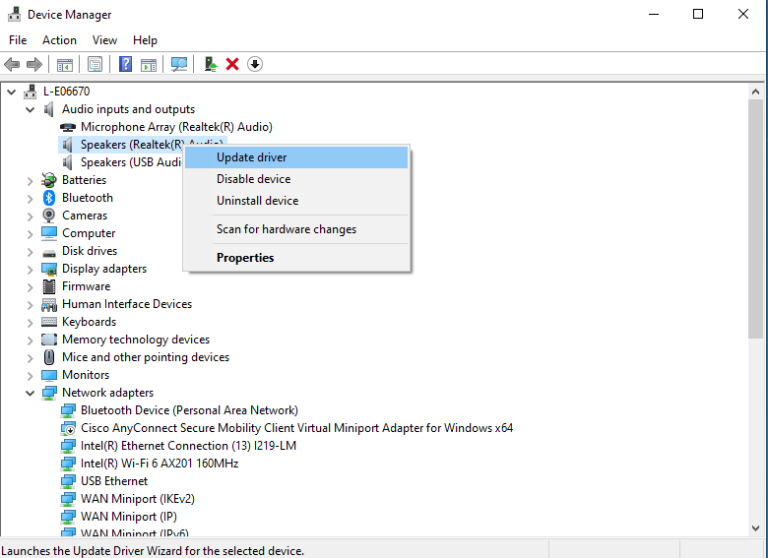
Task: Click the Mice and other pointing devices icon
Action: 49,357
